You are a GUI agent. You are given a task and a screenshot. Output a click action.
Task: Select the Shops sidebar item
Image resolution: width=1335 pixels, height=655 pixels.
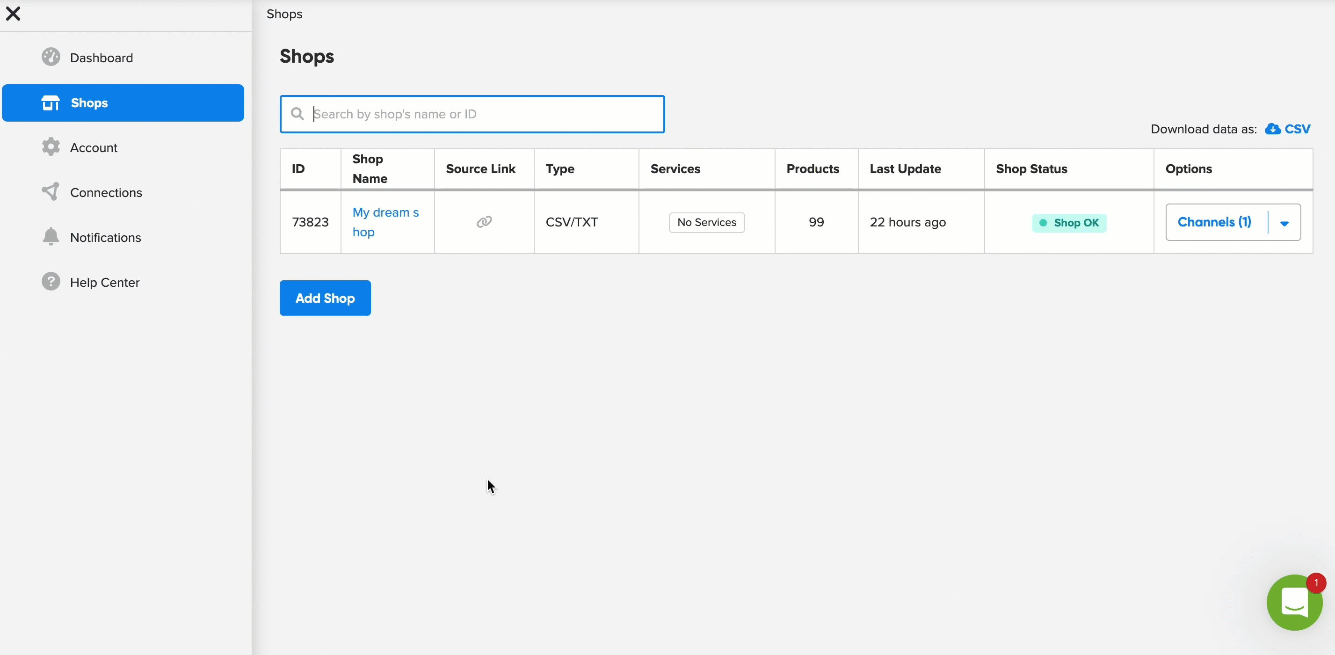click(123, 102)
